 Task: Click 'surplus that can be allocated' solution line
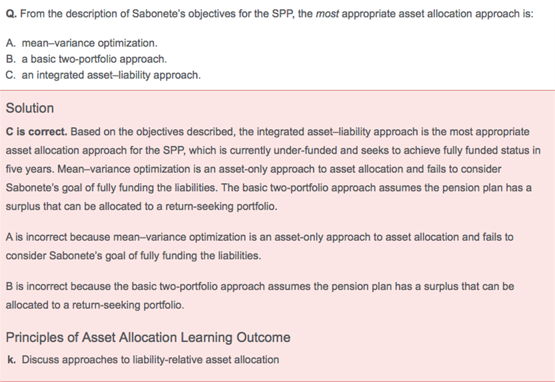(x=141, y=206)
